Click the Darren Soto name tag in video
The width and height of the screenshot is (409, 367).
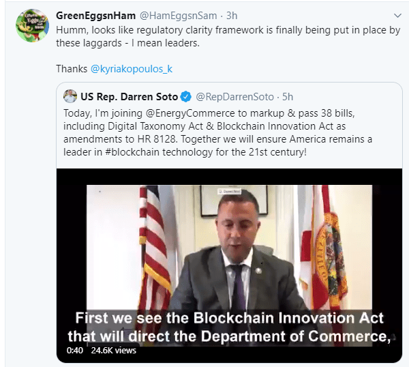pos(230,192)
